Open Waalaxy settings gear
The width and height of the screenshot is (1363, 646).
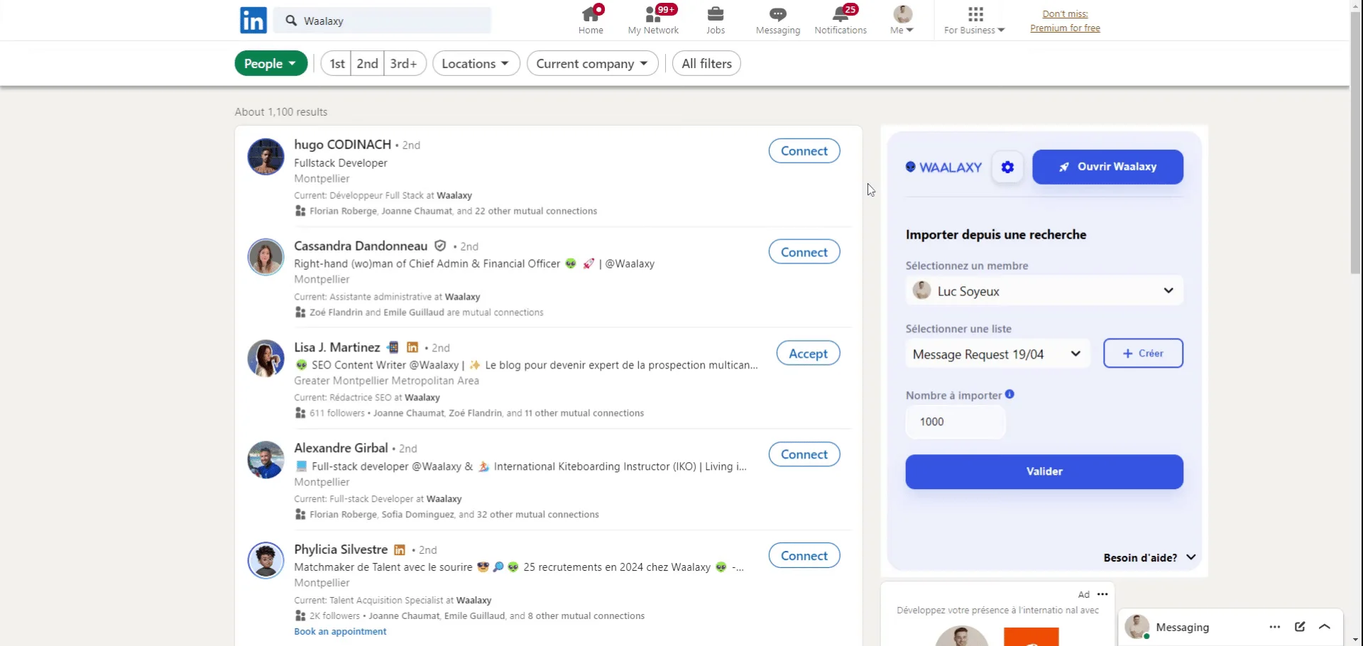pos(1007,168)
